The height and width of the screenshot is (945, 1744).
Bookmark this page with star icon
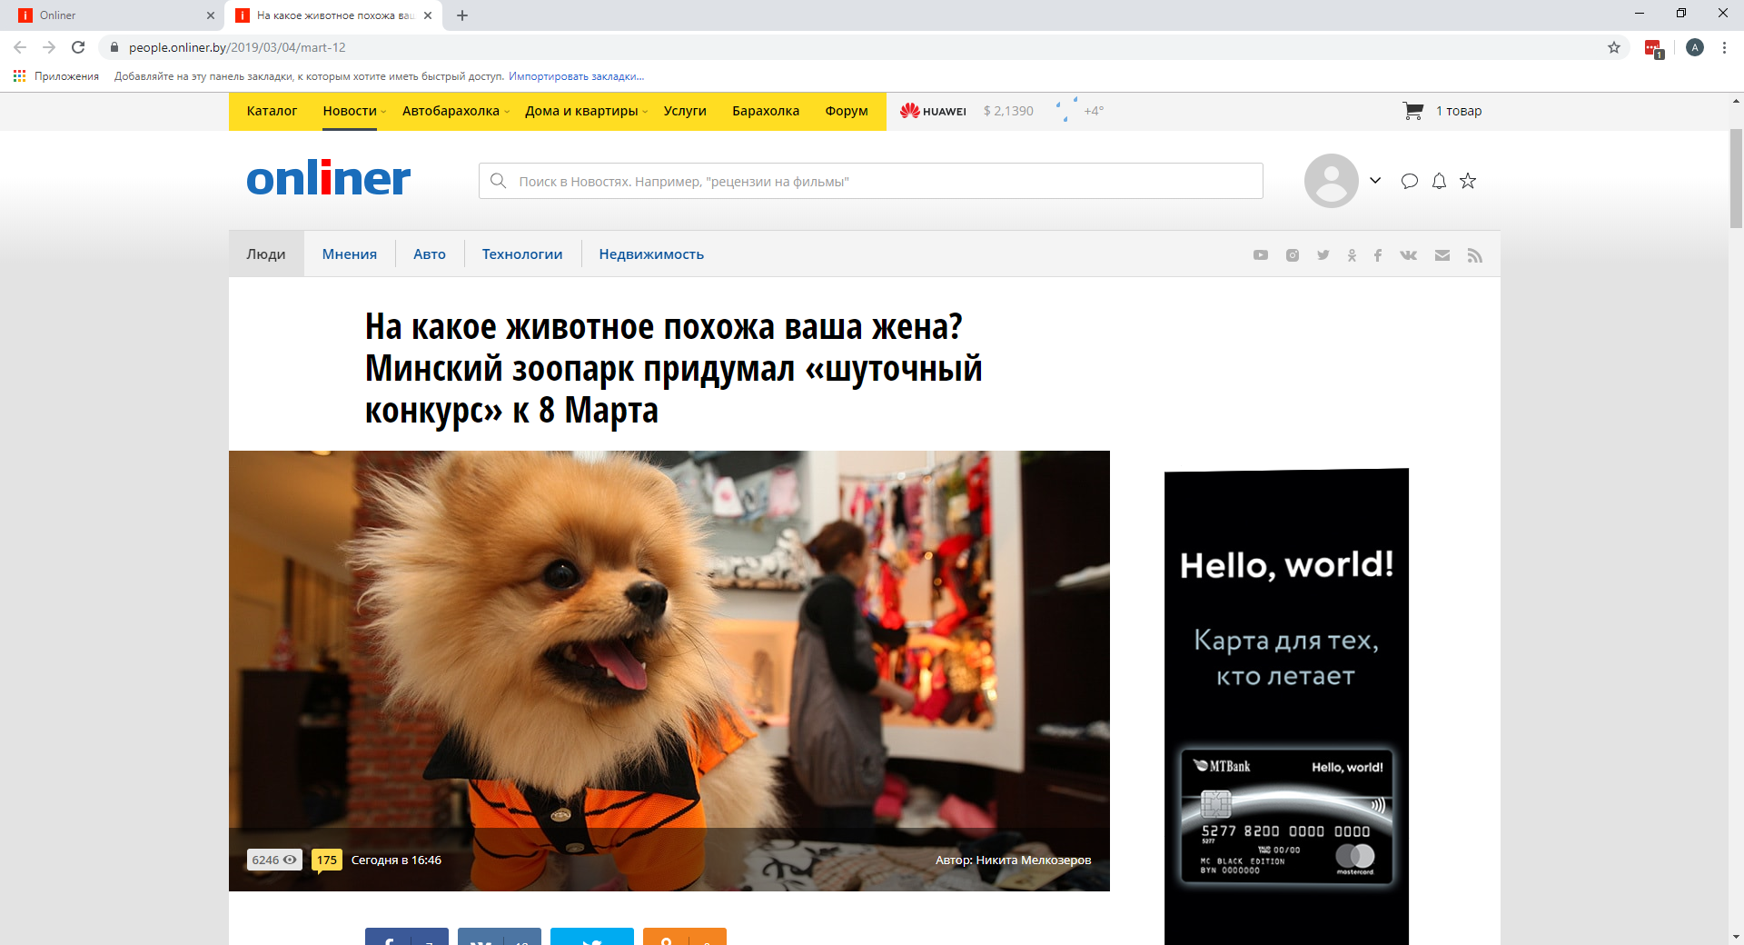click(x=1614, y=47)
